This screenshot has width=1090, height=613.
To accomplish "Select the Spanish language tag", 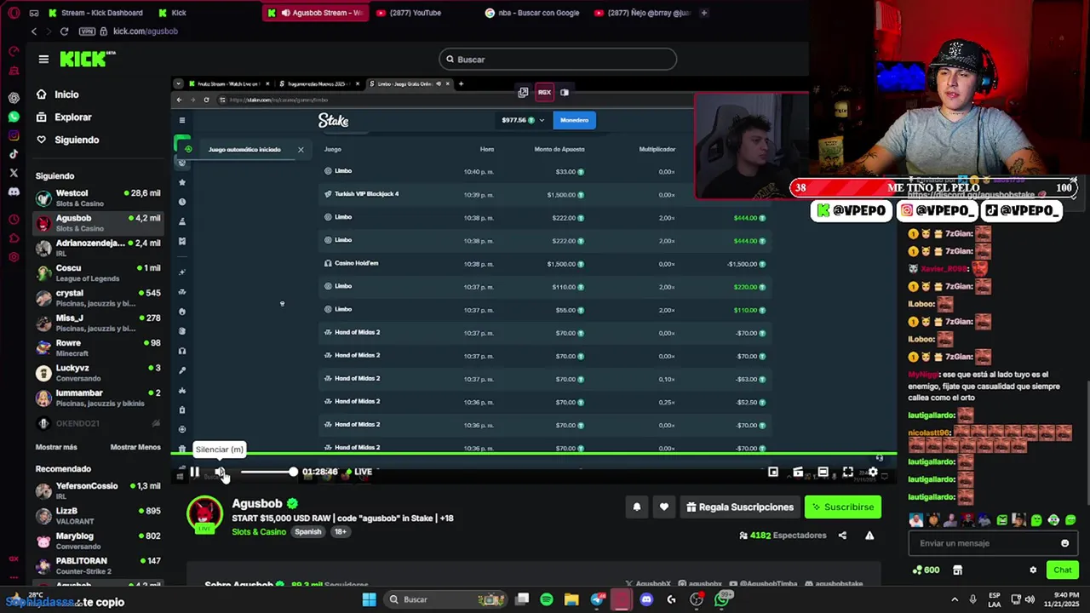I will click(x=308, y=531).
